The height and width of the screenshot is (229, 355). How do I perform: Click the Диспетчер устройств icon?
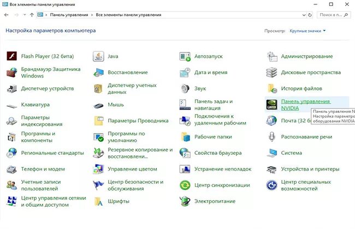point(11,88)
